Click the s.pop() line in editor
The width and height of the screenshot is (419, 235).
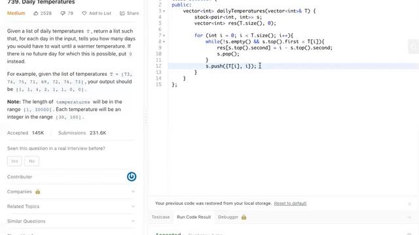coord(228,54)
